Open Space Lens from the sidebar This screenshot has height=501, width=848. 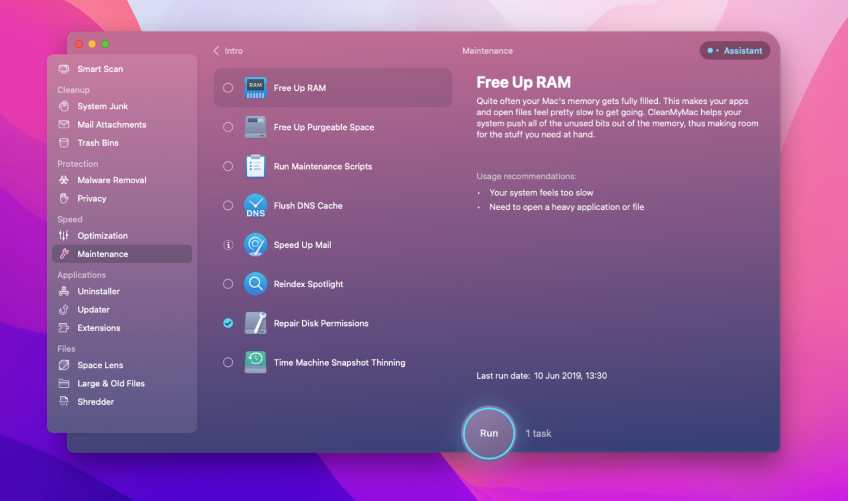[x=100, y=365]
